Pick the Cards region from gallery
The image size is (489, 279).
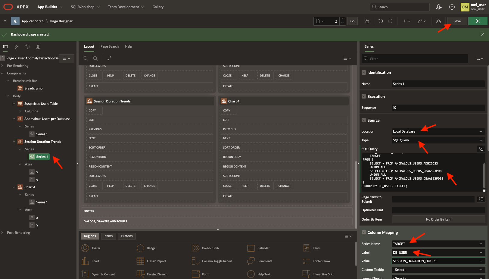pyautogui.click(x=312, y=248)
